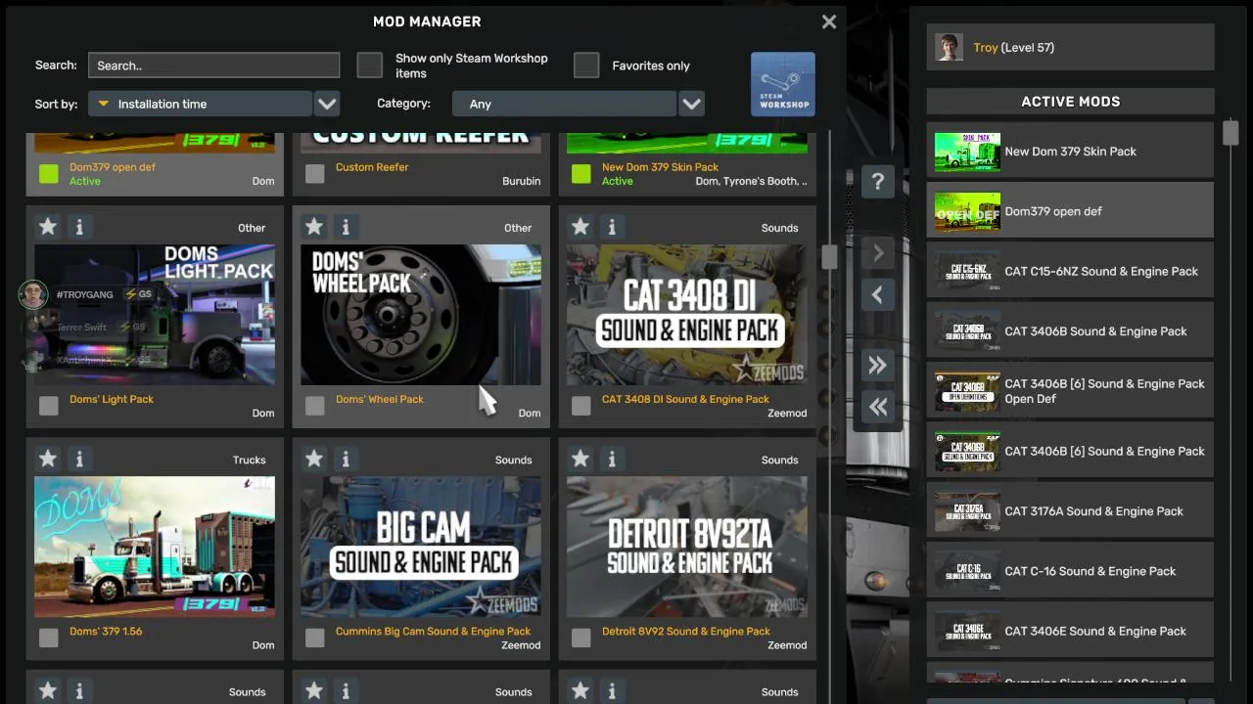Viewport: 1253px width, 704px height.
Task: Click the mod list scrollbar handle
Action: pos(829,257)
